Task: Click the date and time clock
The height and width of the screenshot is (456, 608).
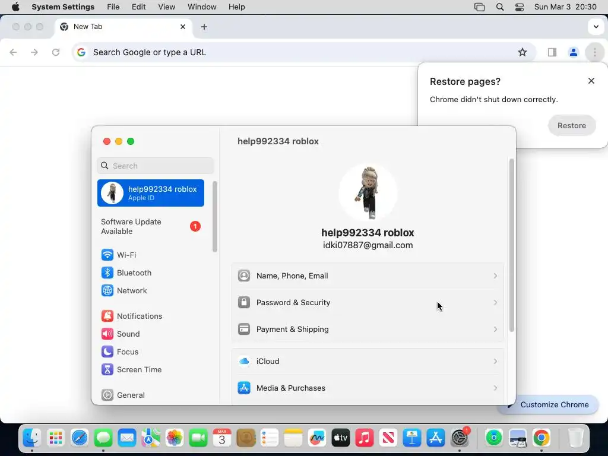Action: 565,7
